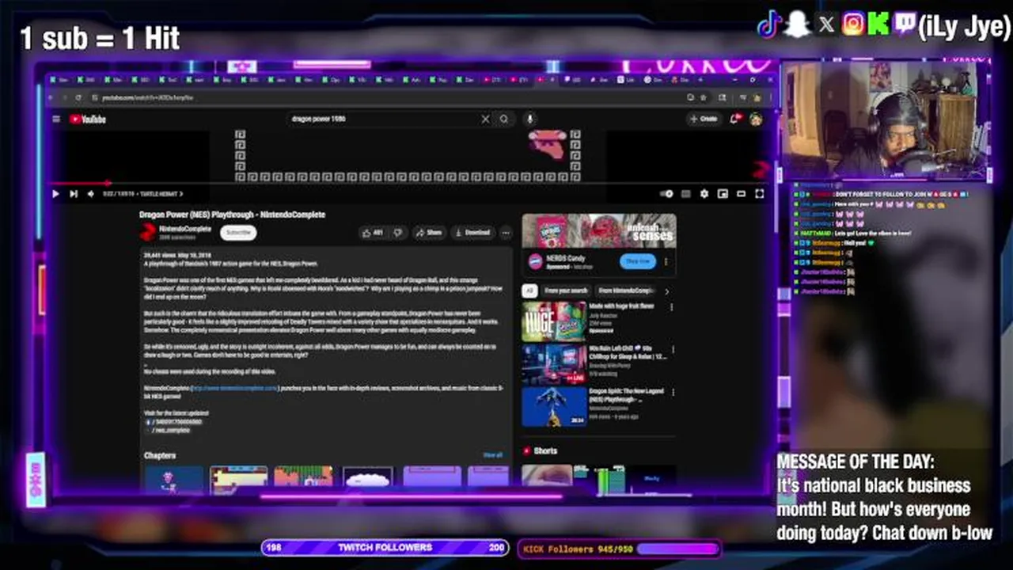Select the All filter chip

pos(529,291)
